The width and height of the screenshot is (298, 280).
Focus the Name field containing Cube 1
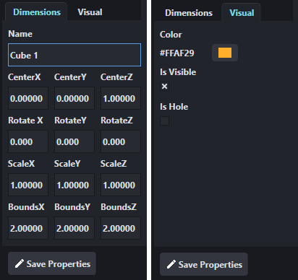(74, 55)
